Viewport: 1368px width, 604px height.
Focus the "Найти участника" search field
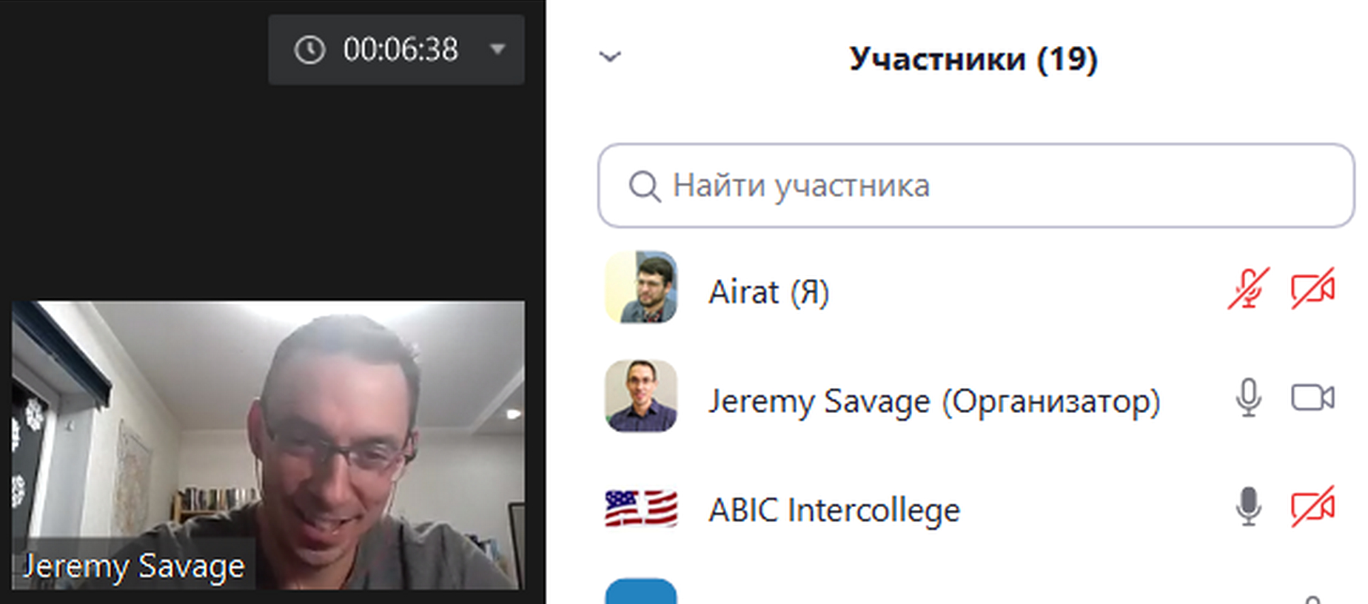976,185
